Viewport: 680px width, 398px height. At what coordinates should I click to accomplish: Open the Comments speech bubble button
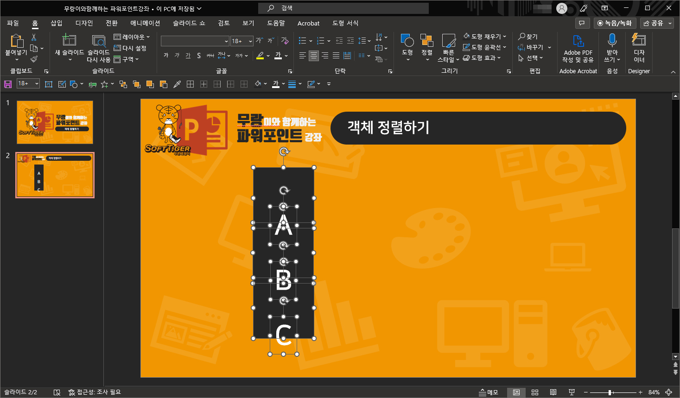[x=582, y=23]
